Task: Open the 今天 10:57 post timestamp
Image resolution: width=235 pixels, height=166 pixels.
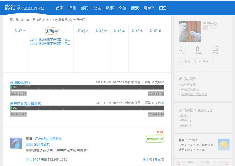Action: [33, 159]
